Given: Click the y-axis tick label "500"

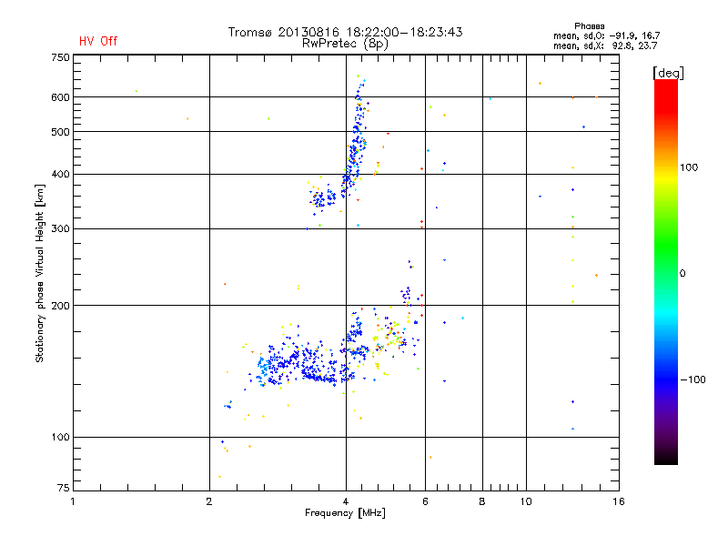Looking at the screenshot, I should [60, 132].
